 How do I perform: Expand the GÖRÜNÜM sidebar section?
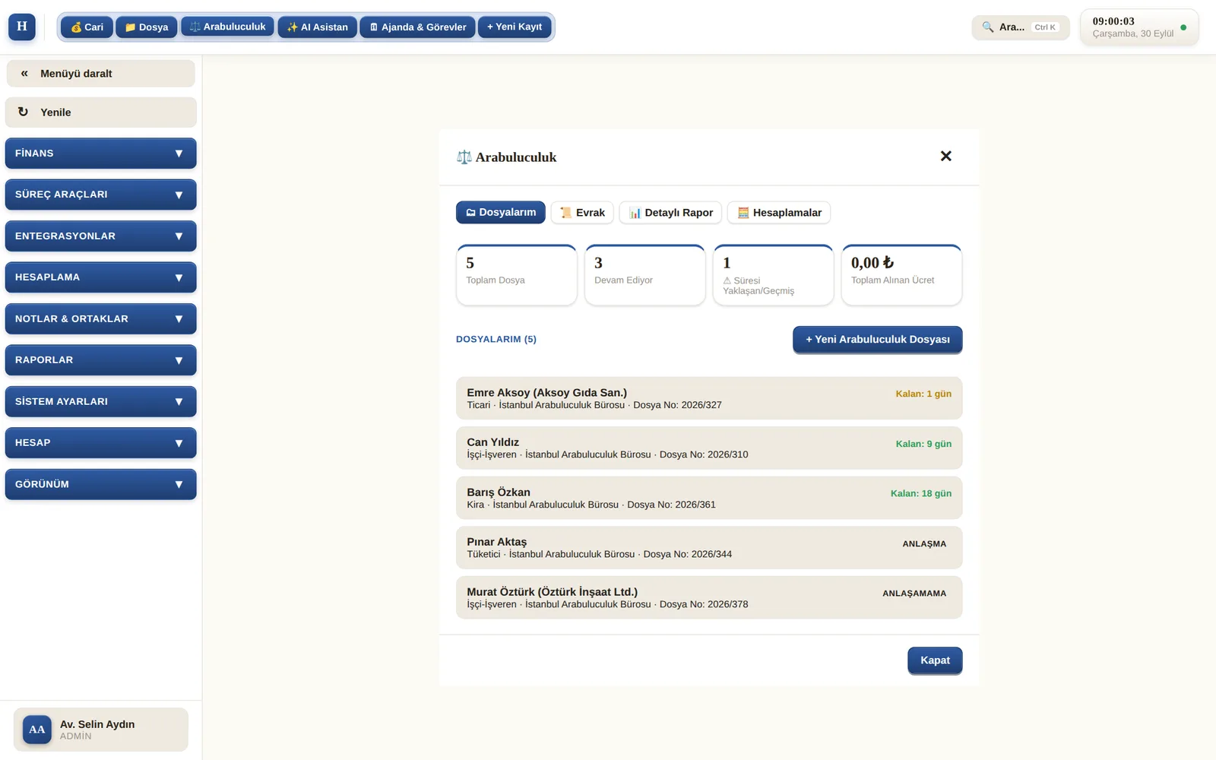click(100, 484)
